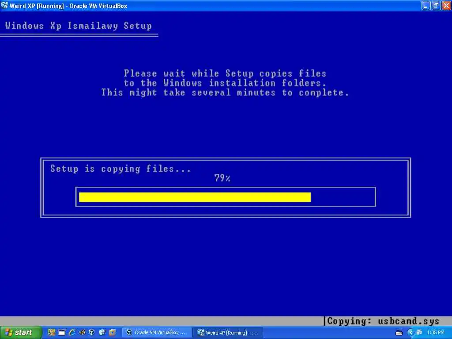Click 'Please wait while Setup copies files' line

click(225, 74)
